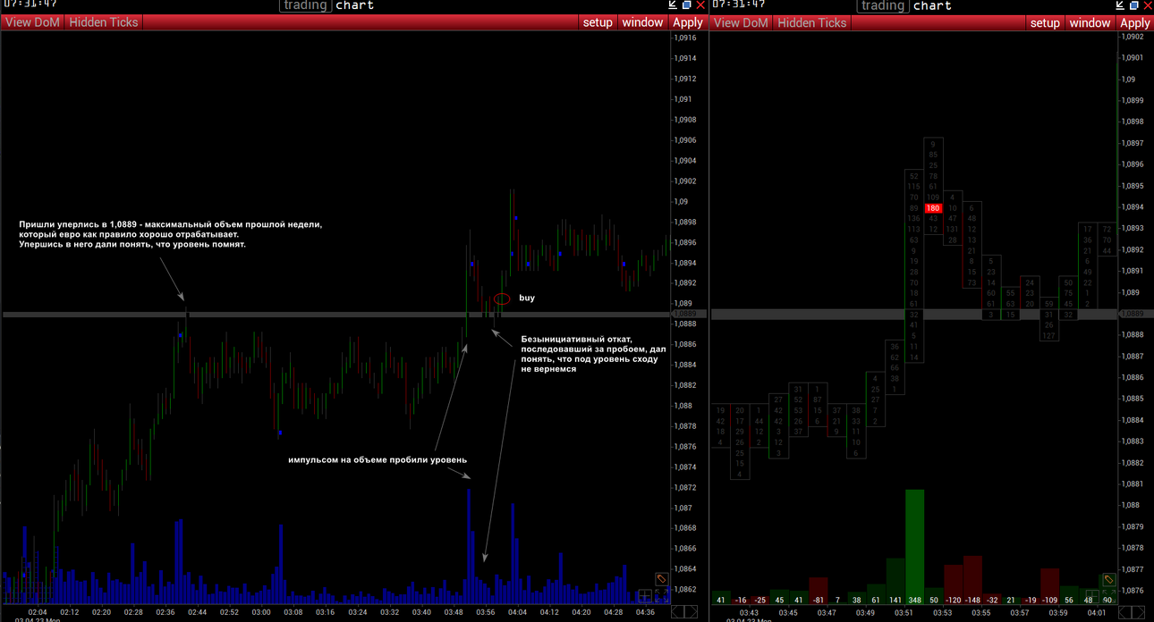Click the red highlighted 180 cluster cell
Screen dimensions: 1154x622
click(x=933, y=208)
